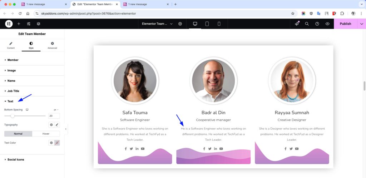This screenshot has height=178, width=366.
Task: Click Rayyaa Sumnah's YouTube icon
Action: [297, 149]
